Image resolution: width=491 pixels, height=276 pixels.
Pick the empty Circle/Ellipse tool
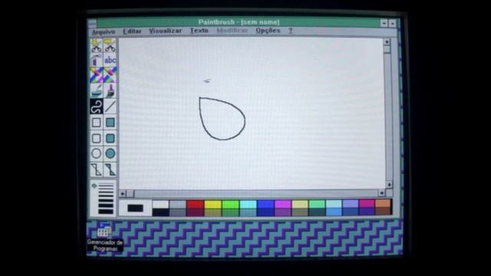[97, 153]
